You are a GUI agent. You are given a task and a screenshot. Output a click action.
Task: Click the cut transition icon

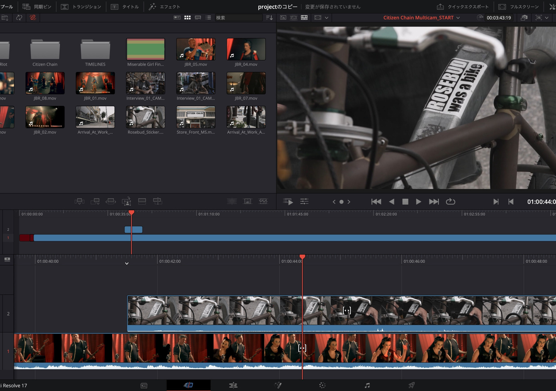point(232,201)
